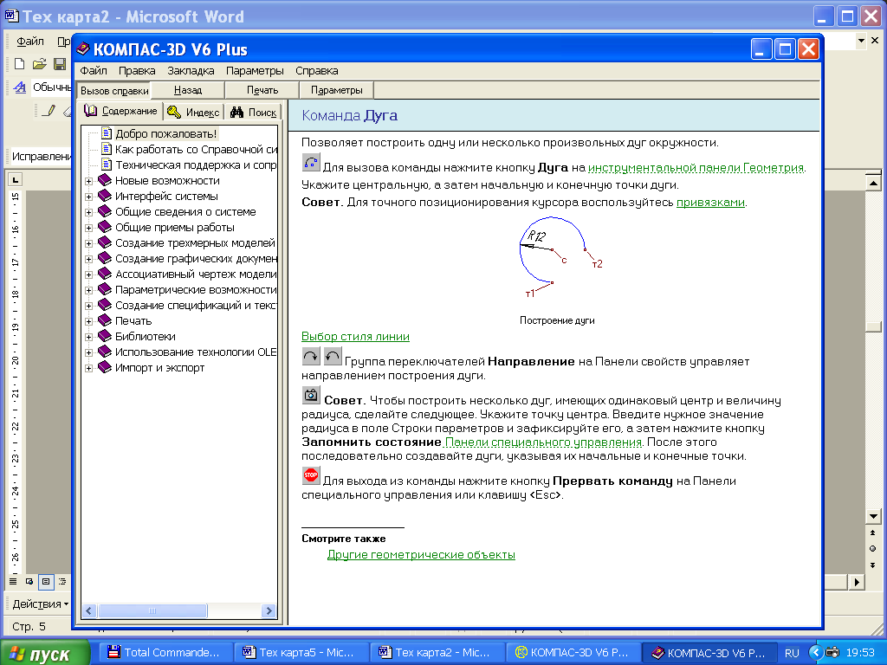Click the Назад toolbar button

[188, 90]
